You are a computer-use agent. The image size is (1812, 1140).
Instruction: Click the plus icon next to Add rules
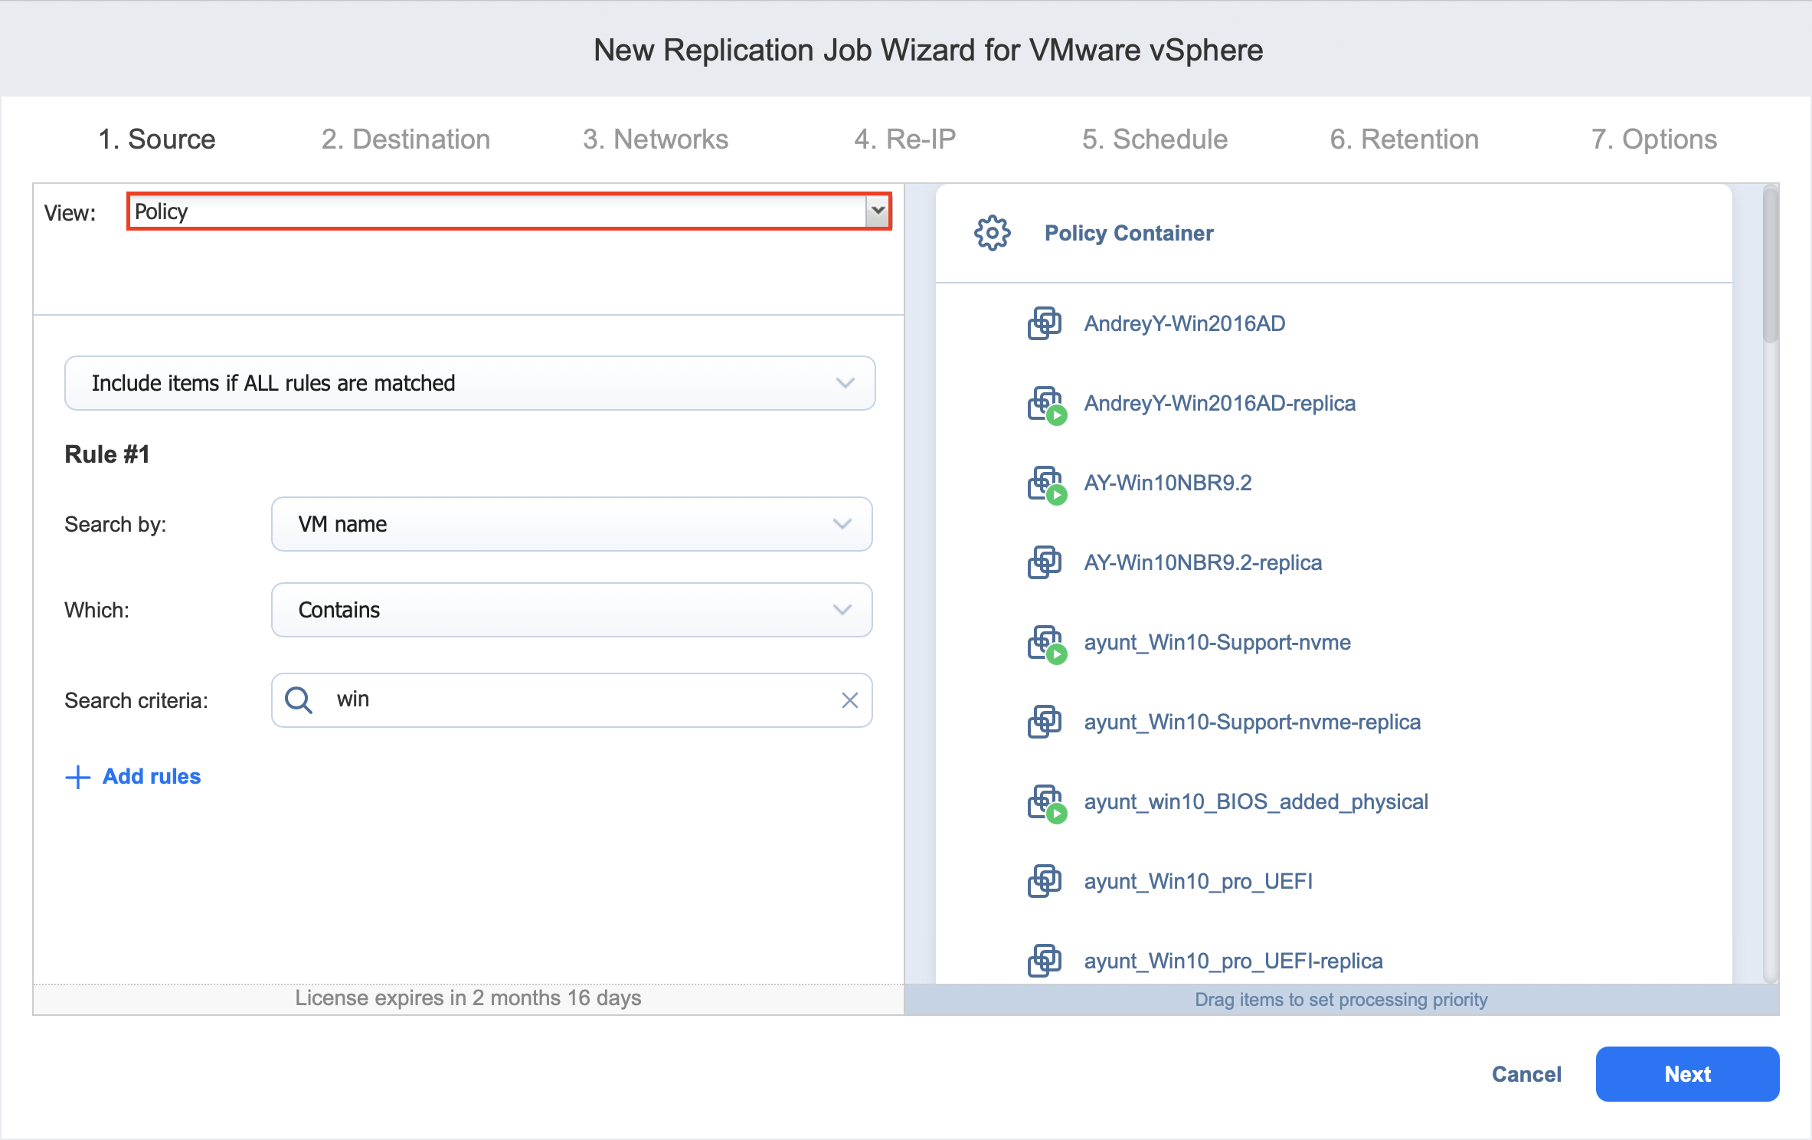pos(77,777)
